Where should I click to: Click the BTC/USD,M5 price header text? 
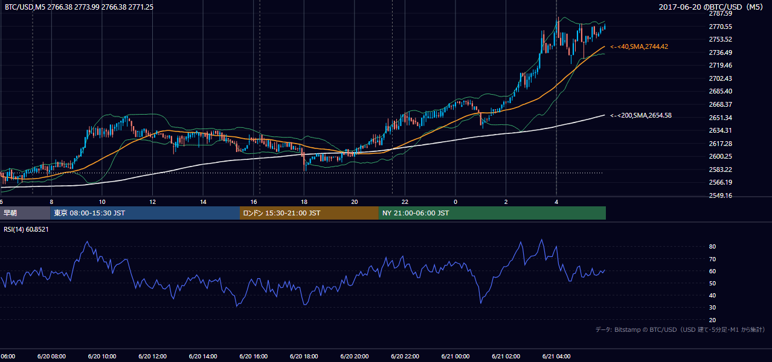79,7
